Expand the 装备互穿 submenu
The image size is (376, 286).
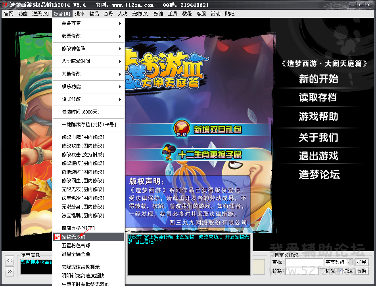[x=88, y=23]
